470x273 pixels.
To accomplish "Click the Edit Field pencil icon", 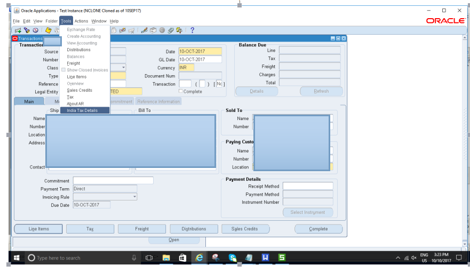I will point(144,30).
